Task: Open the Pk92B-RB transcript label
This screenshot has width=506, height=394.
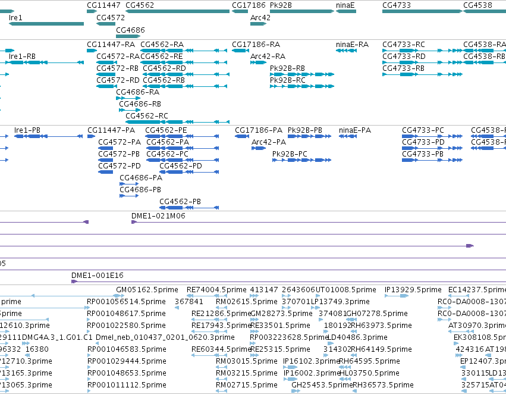Action: (x=287, y=68)
